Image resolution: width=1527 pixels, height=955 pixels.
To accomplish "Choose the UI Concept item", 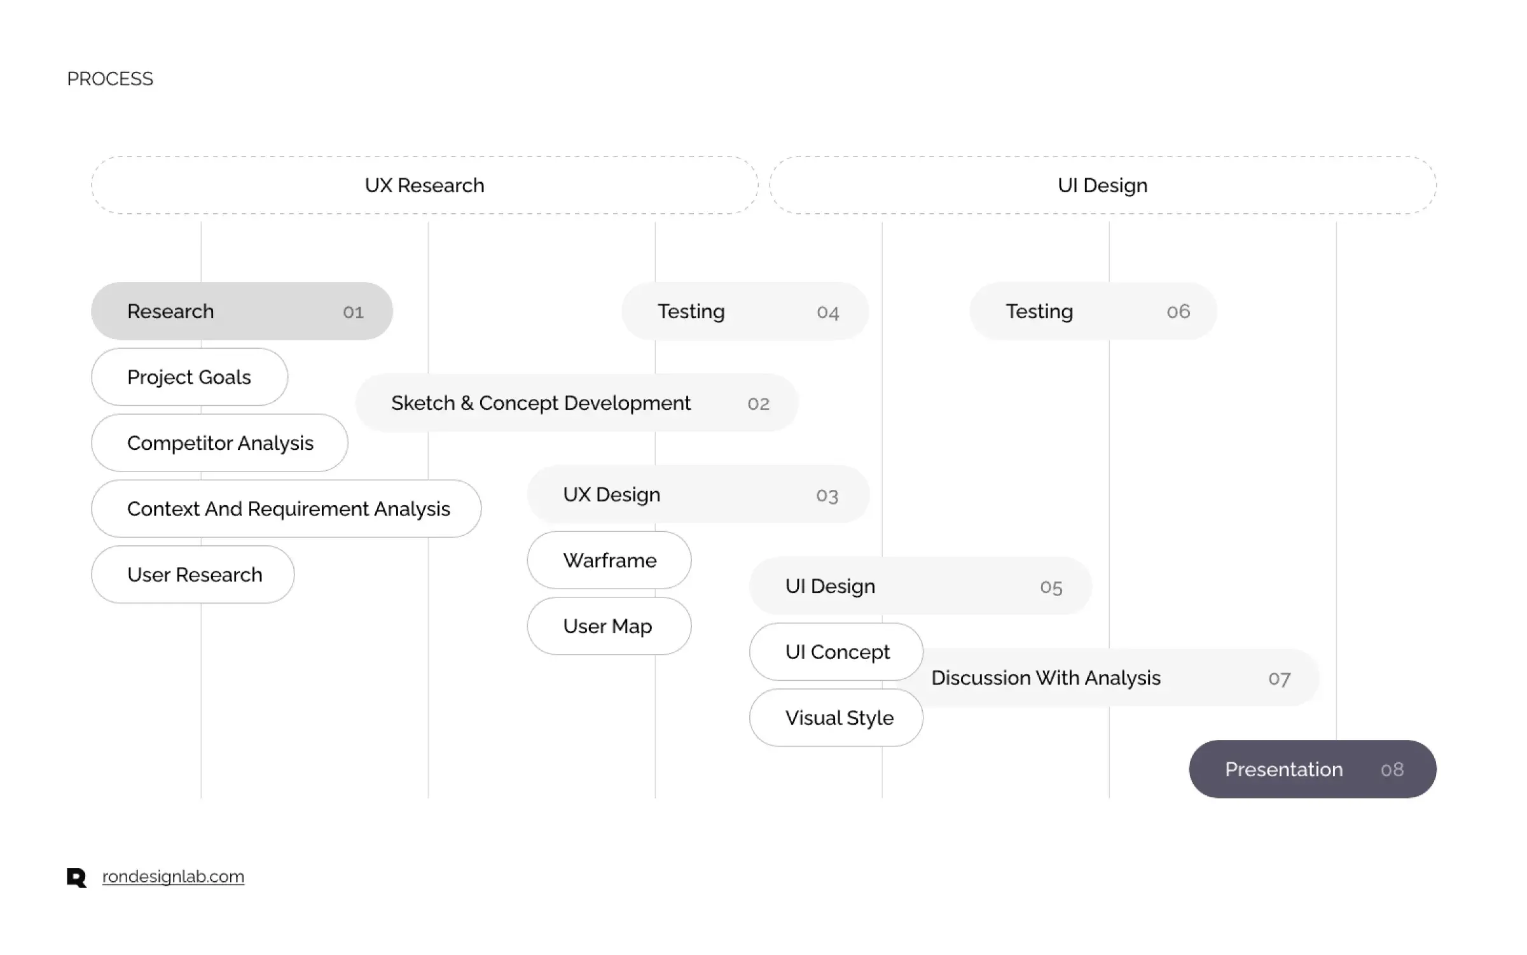I will (836, 652).
